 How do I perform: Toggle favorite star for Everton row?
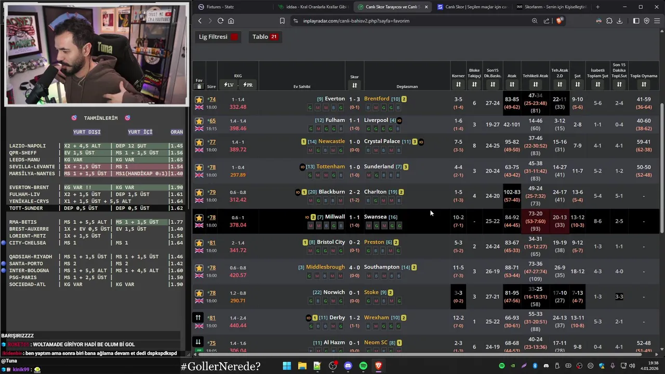tap(199, 99)
